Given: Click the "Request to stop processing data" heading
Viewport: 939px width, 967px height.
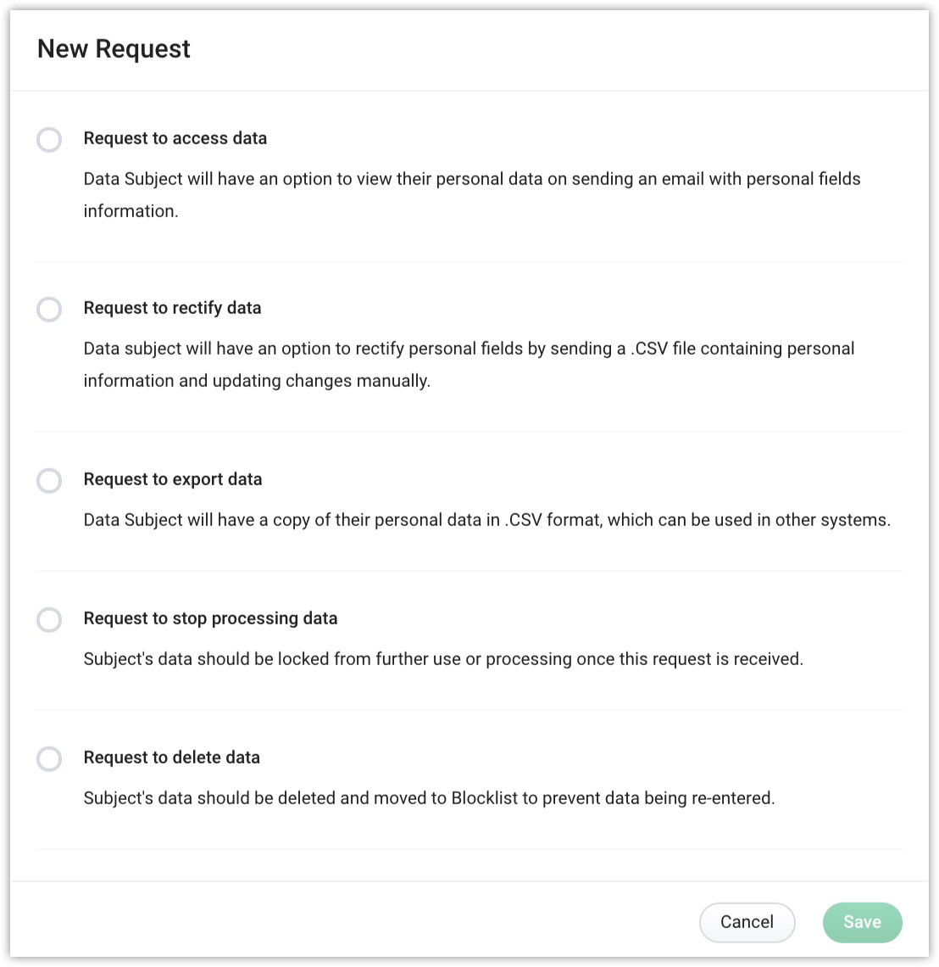Looking at the screenshot, I should pyautogui.click(x=210, y=618).
